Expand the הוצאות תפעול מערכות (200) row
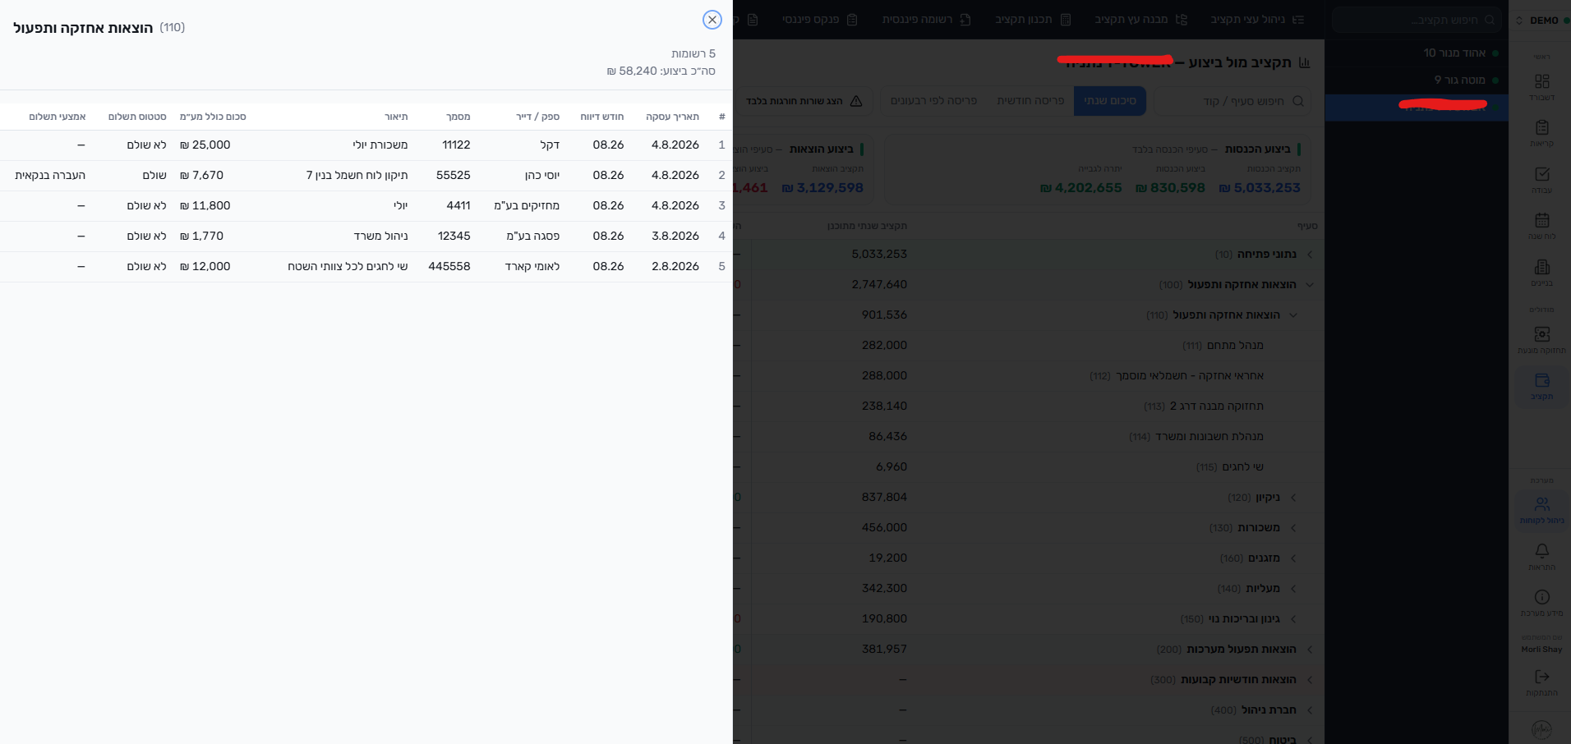This screenshot has height=744, width=1571. coord(1309,650)
